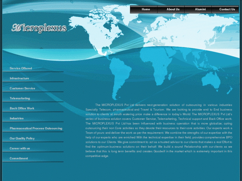
Task: Select Contact Us in top navigation
Action: click(225, 9)
